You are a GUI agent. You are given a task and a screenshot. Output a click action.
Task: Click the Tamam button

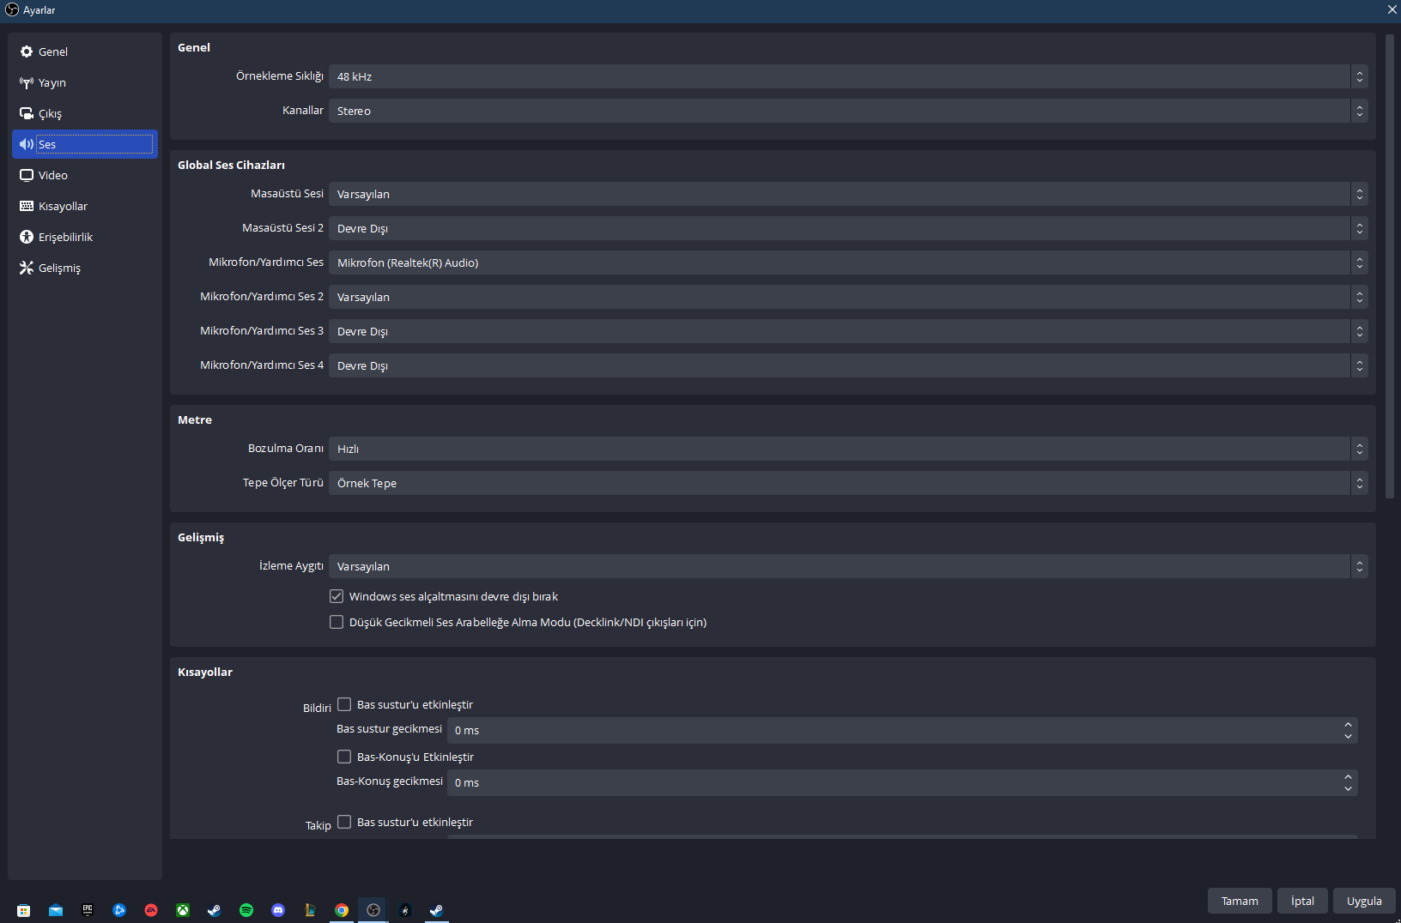pos(1240,901)
